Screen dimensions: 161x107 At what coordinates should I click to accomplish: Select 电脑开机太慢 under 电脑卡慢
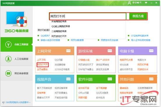(126, 60)
